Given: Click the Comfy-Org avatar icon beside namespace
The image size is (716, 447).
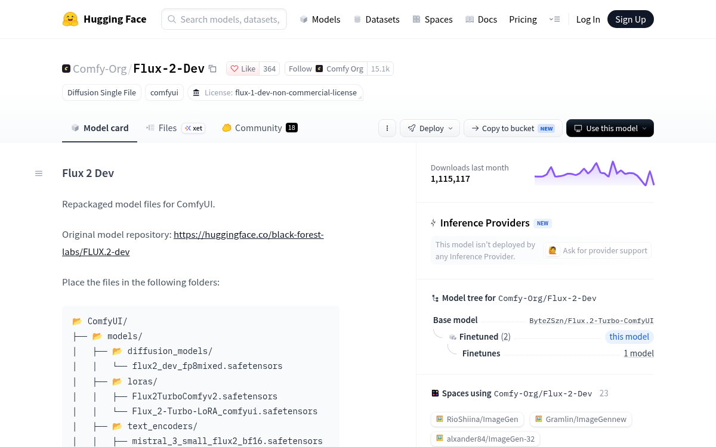Looking at the screenshot, I should [x=66, y=69].
